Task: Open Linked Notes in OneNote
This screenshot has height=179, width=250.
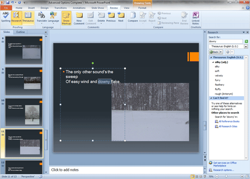Action: pos(196,18)
